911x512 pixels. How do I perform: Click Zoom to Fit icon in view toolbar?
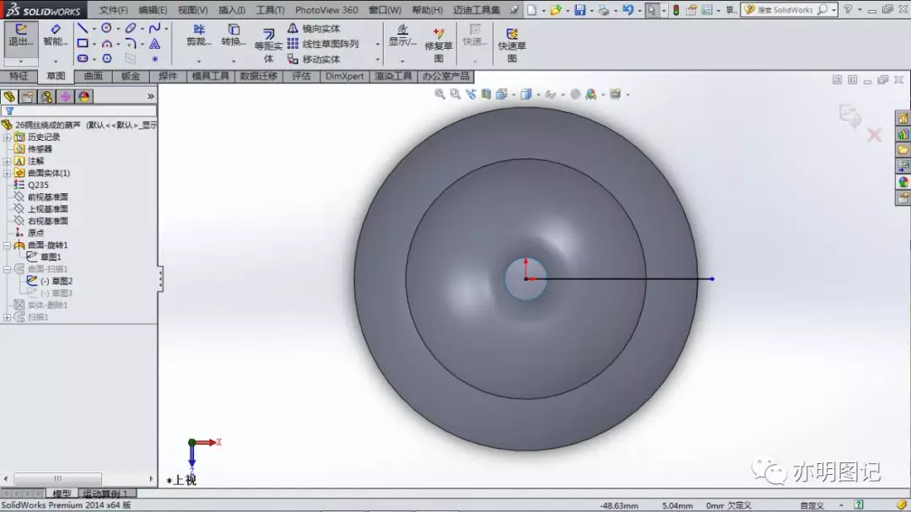(x=439, y=94)
